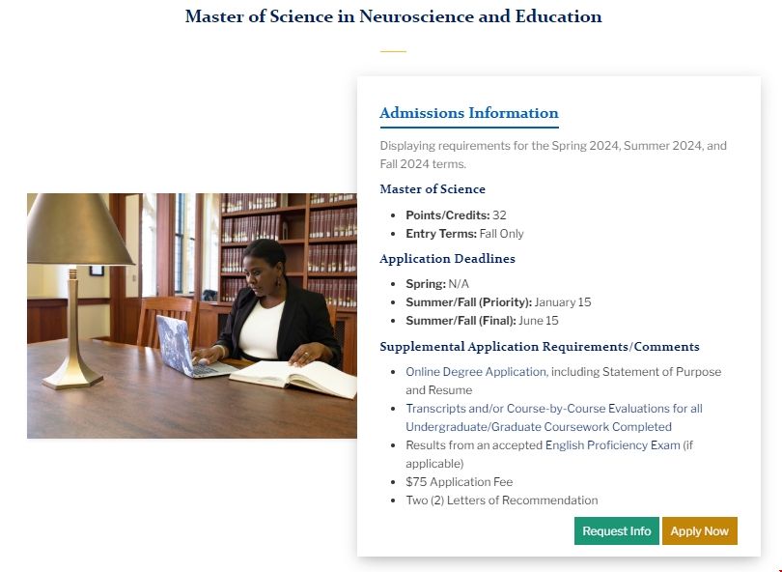Click the Application Deadlines heading
The height and width of the screenshot is (572, 782).
(x=447, y=258)
